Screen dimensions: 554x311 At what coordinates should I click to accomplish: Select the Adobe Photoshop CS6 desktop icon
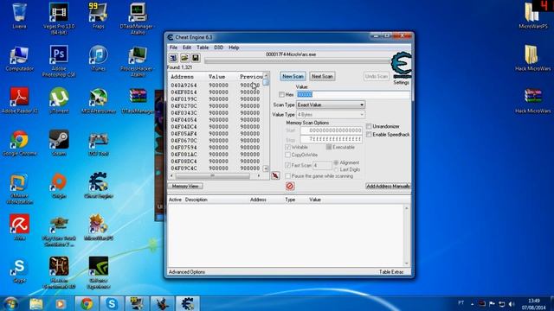point(59,61)
